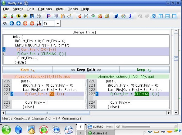Click the blue S-shaped icon
This screenshot has height=135, width=182.
[x=130, y=16]
